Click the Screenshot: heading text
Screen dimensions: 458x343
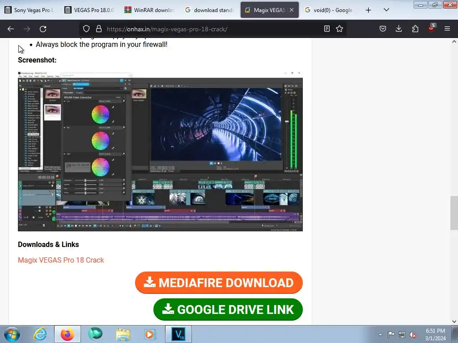pos(37,60)
